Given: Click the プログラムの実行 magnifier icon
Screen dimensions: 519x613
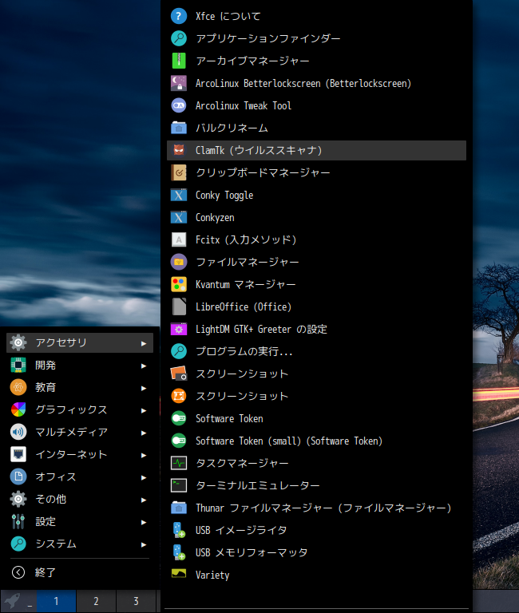Looking at the screenshot, I should click(x=179, y=351).
